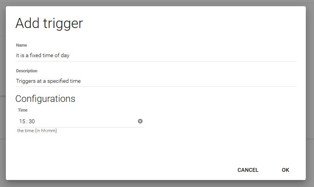Select the hour value 15 in Time
This screenshot has width=314, height=187.
pos(22,121)
